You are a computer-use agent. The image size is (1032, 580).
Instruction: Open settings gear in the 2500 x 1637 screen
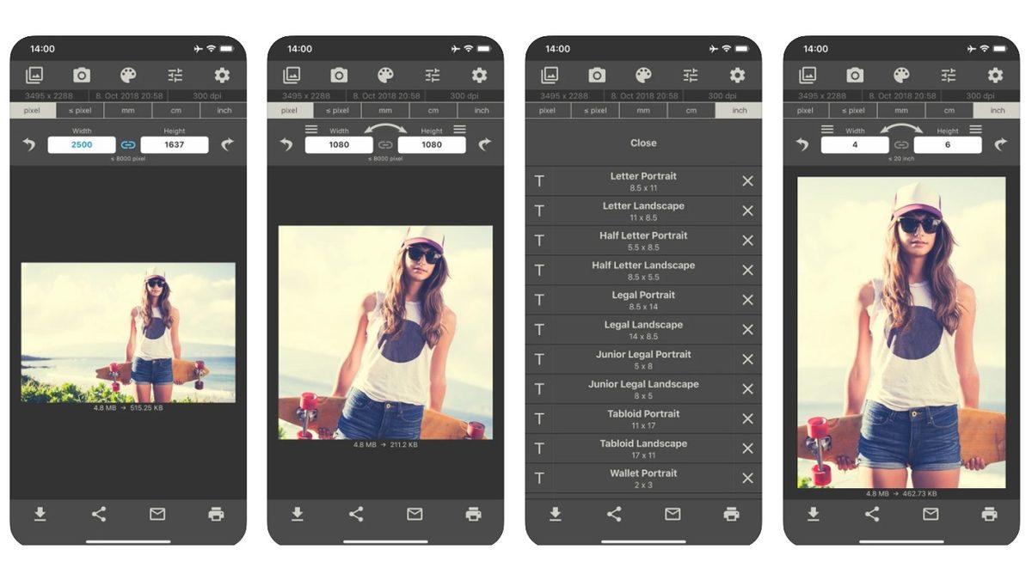(222, 75)
